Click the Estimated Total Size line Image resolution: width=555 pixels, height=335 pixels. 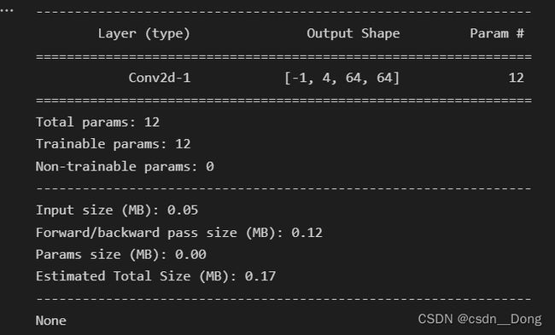click(155, 276)
